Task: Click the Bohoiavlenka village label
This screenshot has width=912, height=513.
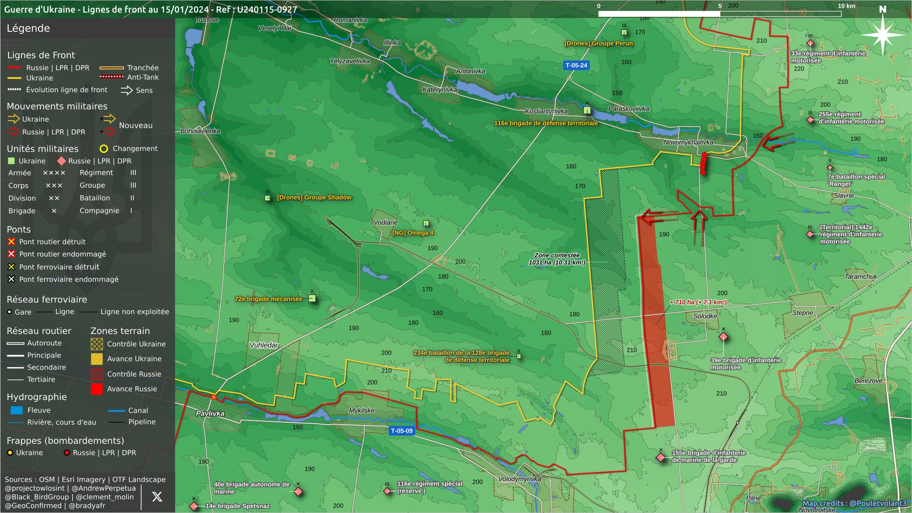Action: (200, 131)
